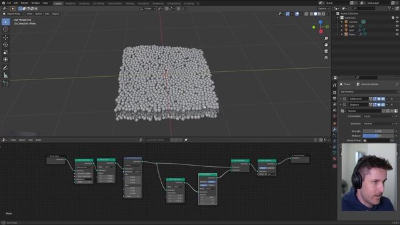Toggle Subdivision modifier edit mode display

375,99
